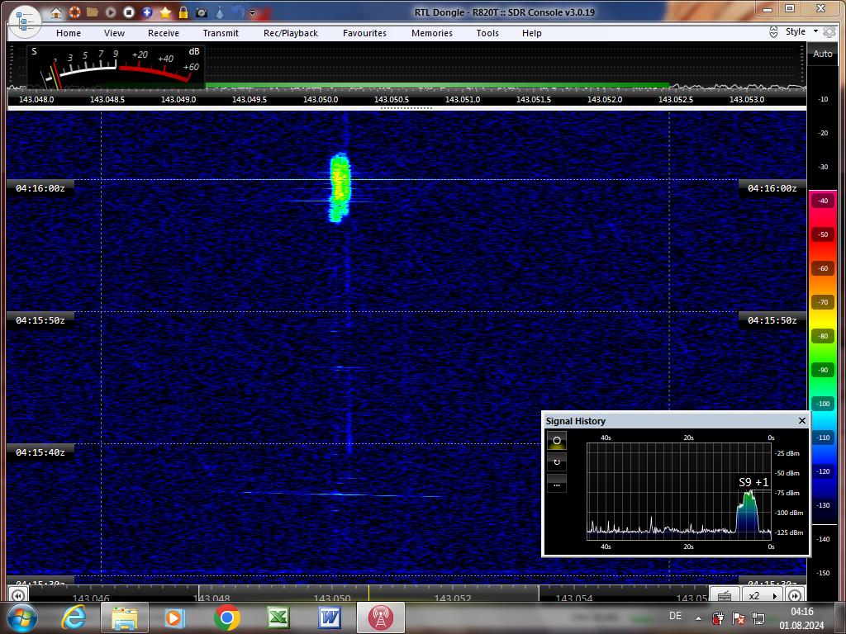This screenshot has width=846, height=634.
Task: Open the Windows Start menu
Action: (x=21, y=617)
